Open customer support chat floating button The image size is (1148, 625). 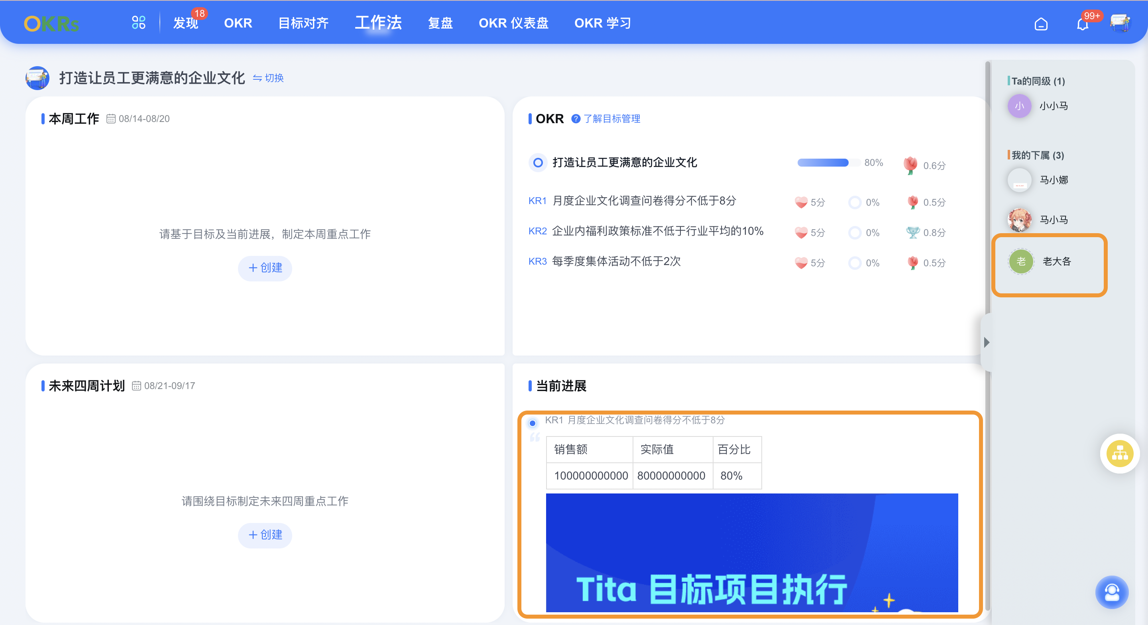tap(1112, 592)
